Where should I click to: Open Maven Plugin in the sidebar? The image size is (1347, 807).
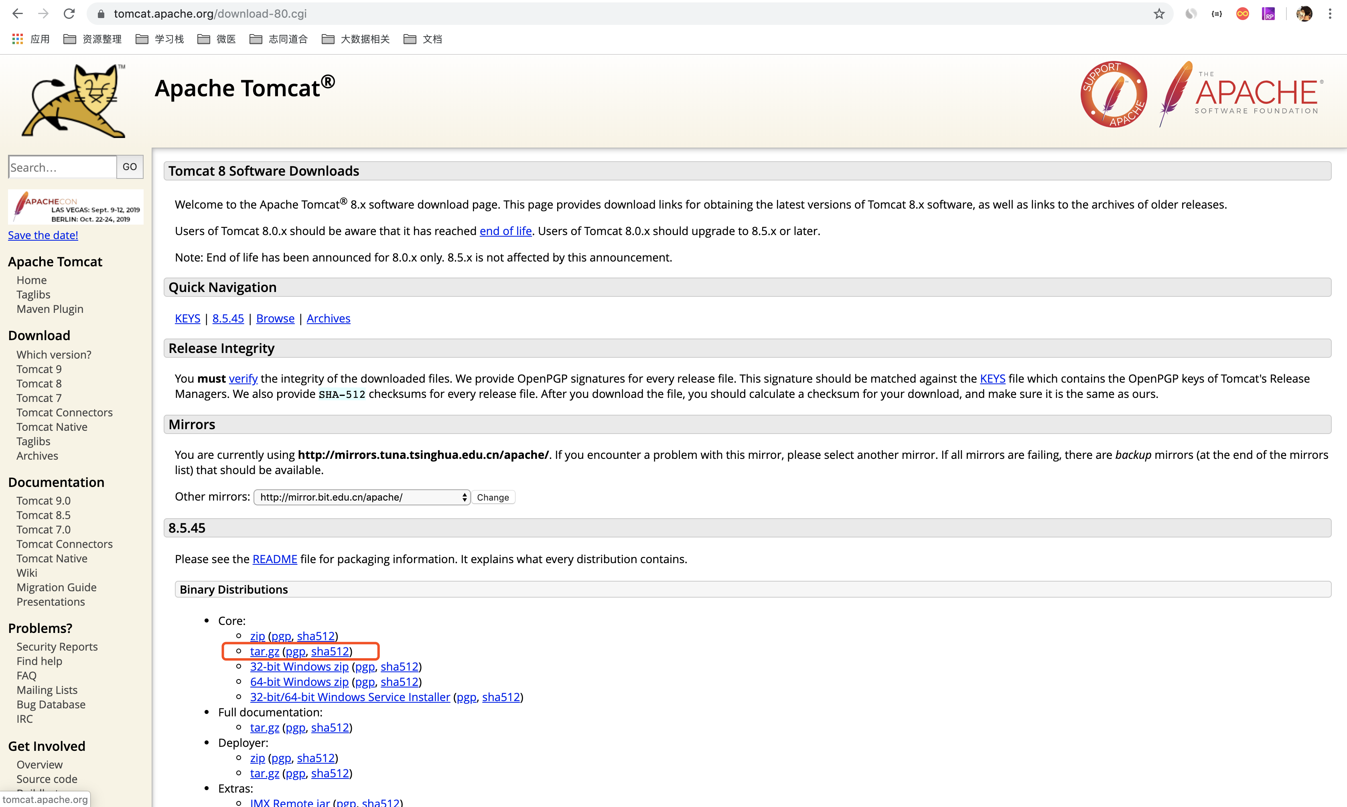tap(50, 309)
